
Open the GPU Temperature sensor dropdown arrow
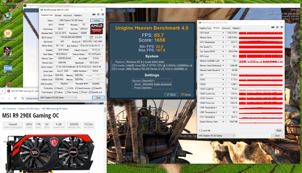pos(223,42)
